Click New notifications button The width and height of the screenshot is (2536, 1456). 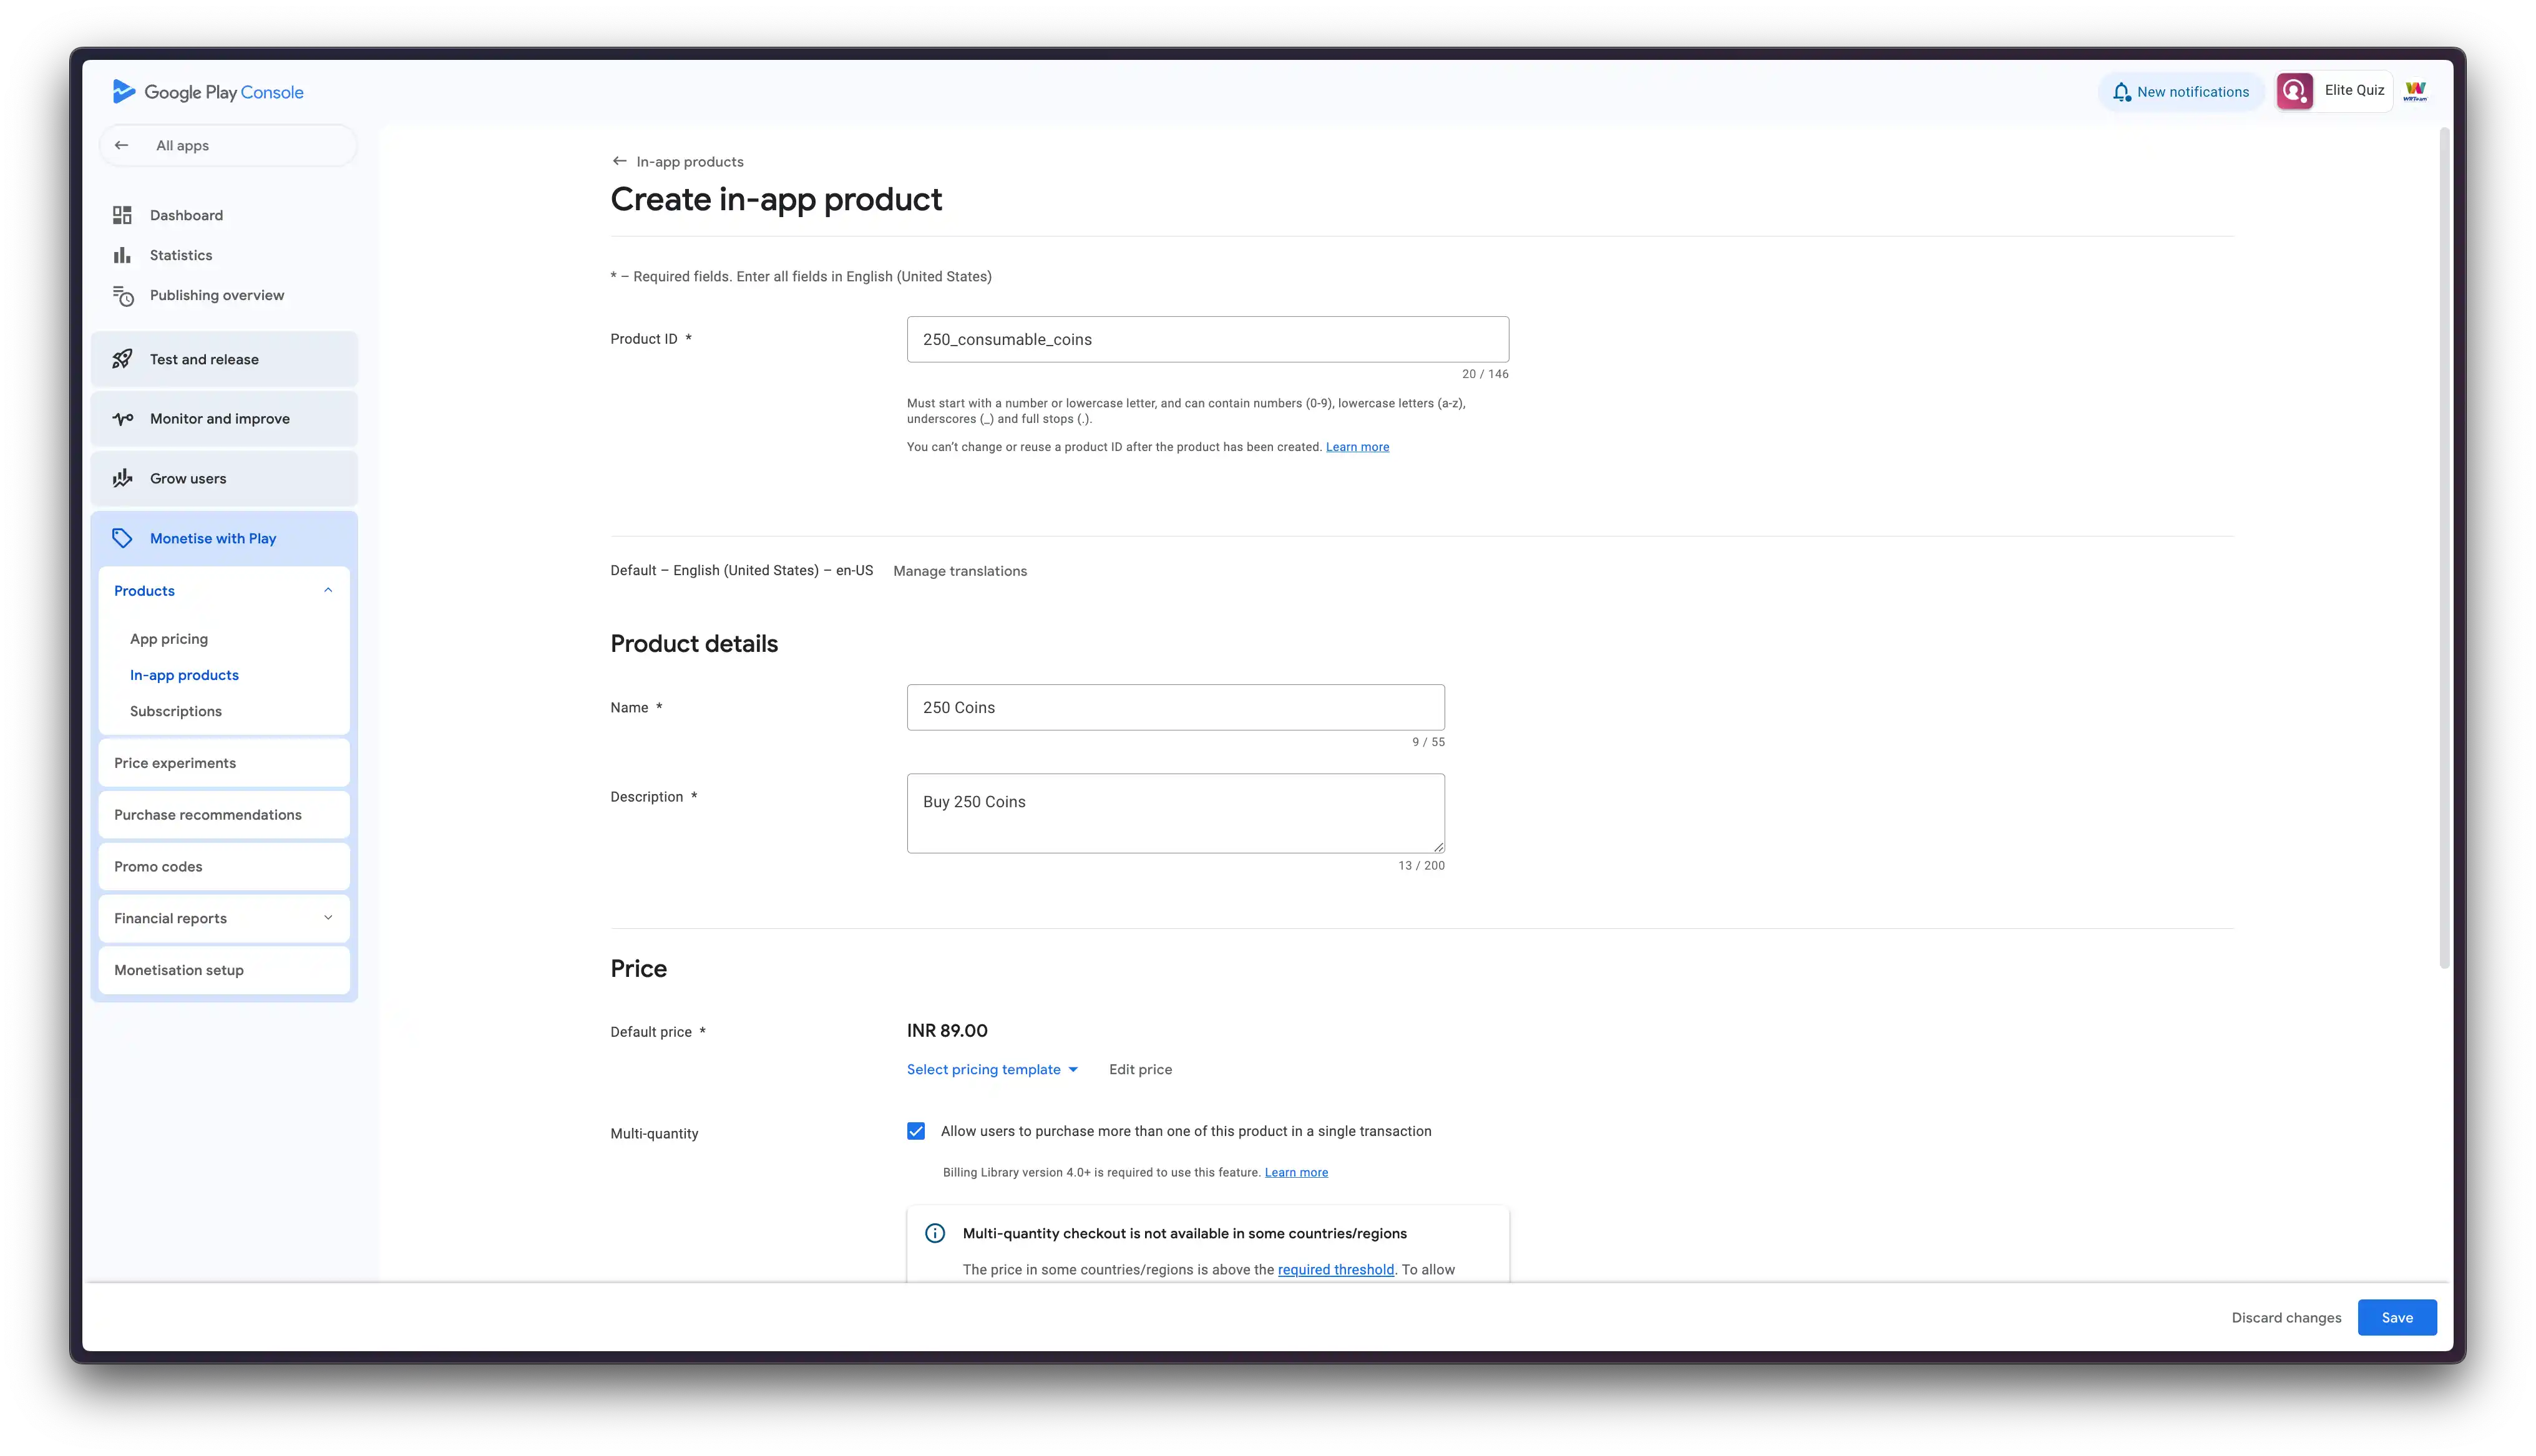click(2180, 92)
